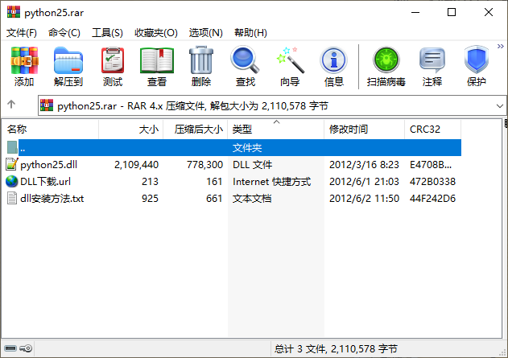The height and width of the screenshot is (358, 508).
Task: Open the 收藏夹(O) menu
Action: (x=156, y=33)
